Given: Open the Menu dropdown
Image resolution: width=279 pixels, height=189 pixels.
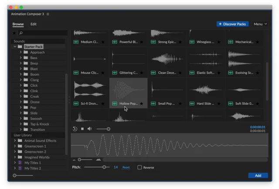Looking at the screenshot, I should [260, 24].
